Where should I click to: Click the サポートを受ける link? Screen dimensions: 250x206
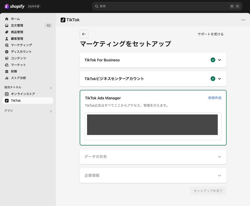(x=210, y=34)
